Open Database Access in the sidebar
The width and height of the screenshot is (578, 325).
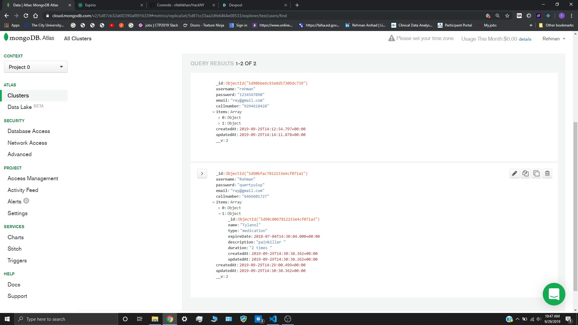29,131
